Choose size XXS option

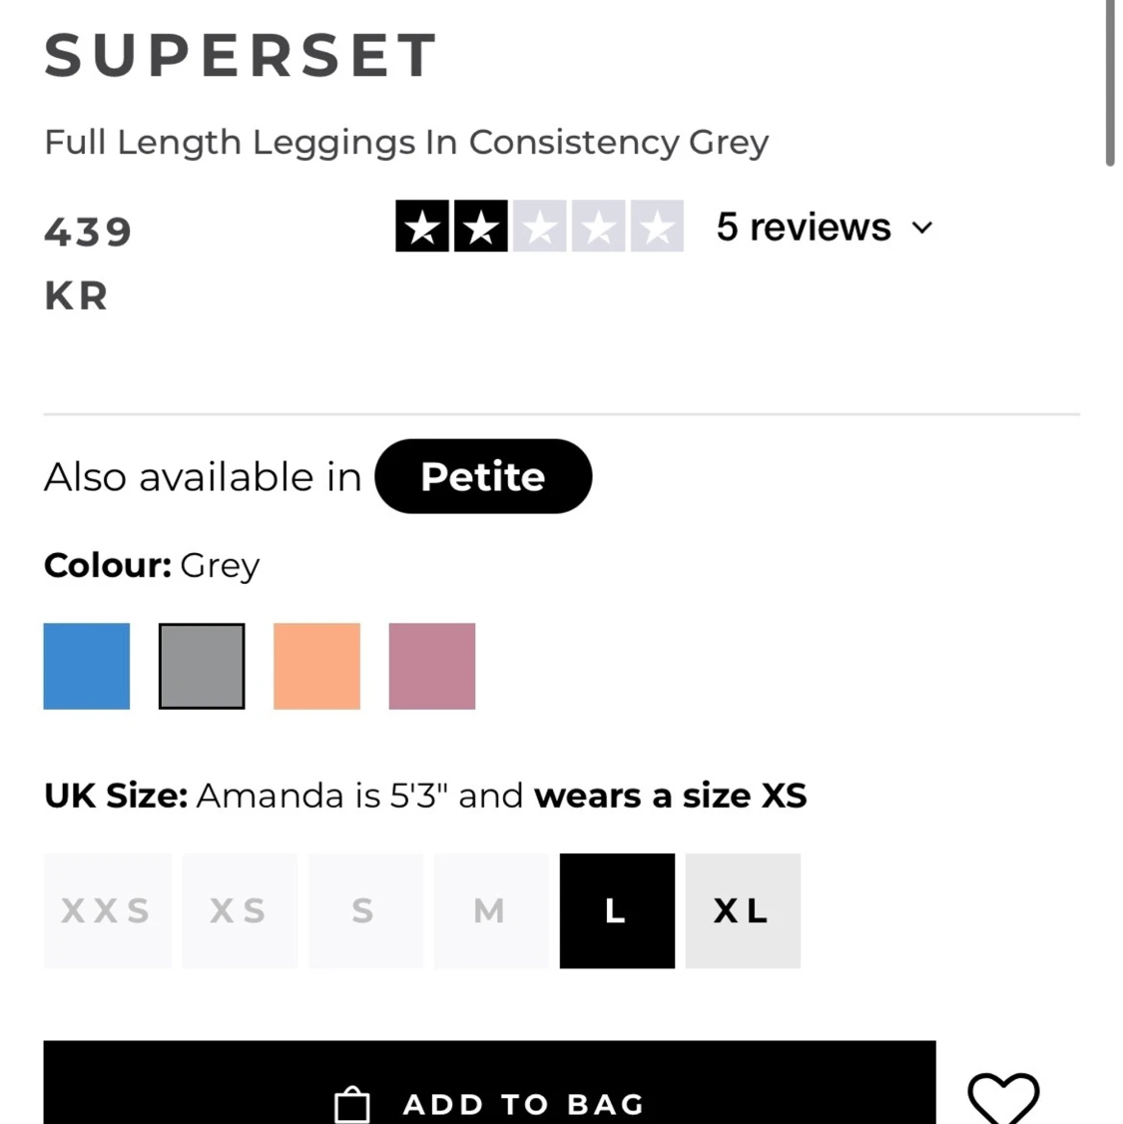(x=107, y=910)
